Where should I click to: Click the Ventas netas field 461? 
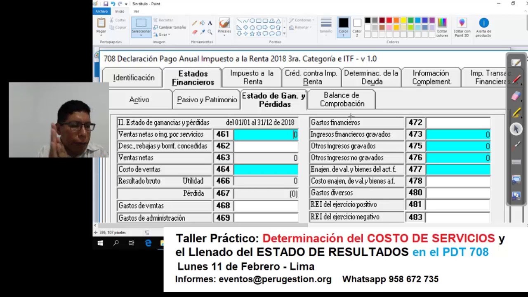266,134
